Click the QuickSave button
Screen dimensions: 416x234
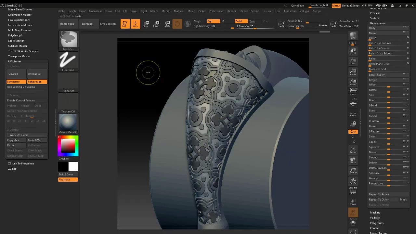point(297,6)
